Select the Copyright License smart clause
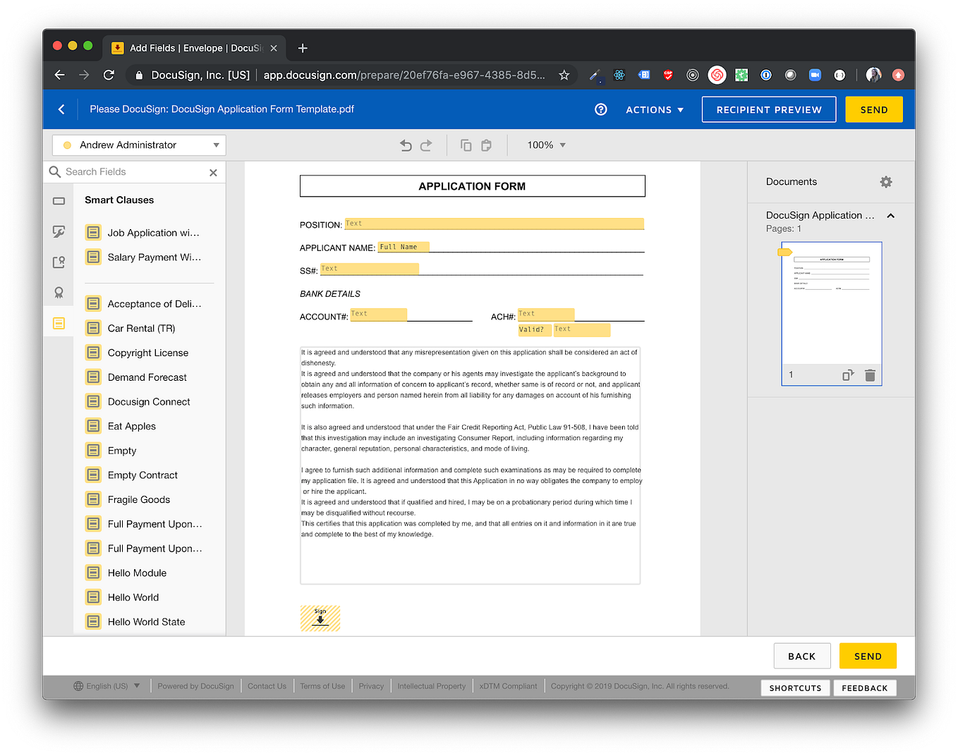This screenshot has width=958, height=756. point(148,352)
